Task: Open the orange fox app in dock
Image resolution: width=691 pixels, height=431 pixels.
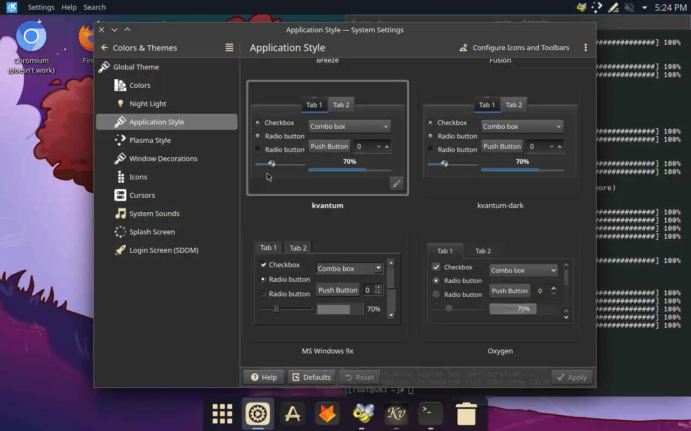Action: (327, 414)
